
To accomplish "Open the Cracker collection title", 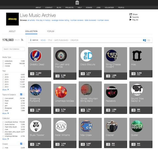I will [110, 135].
